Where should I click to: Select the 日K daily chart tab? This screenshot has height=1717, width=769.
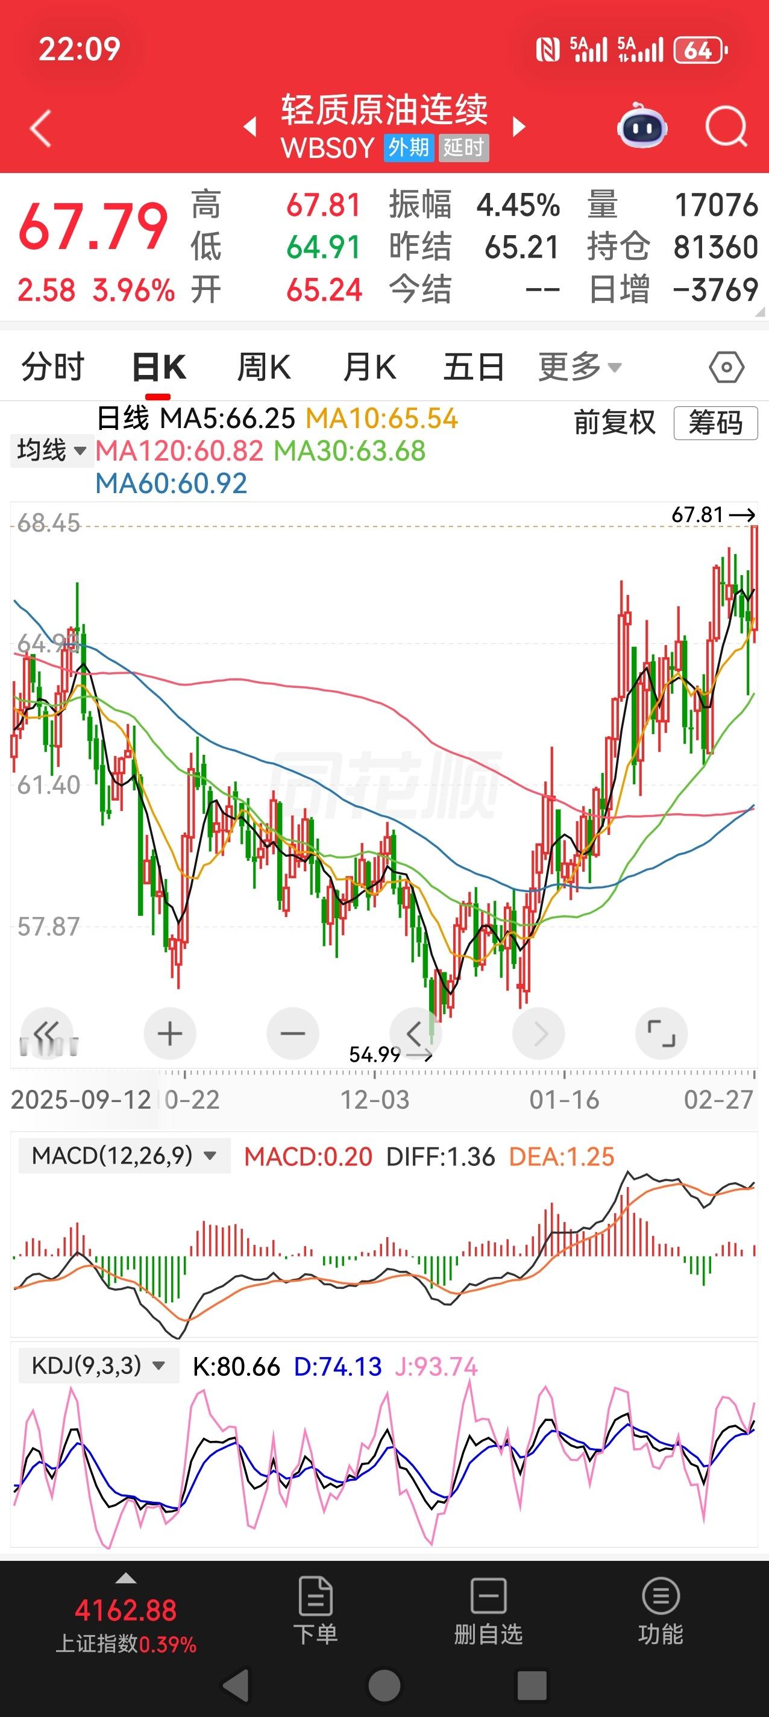point(159,367)
